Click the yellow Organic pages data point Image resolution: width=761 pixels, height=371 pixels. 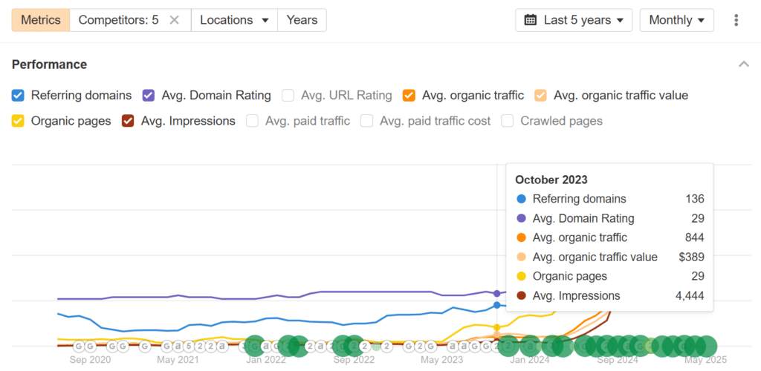(x=496, y=328)
